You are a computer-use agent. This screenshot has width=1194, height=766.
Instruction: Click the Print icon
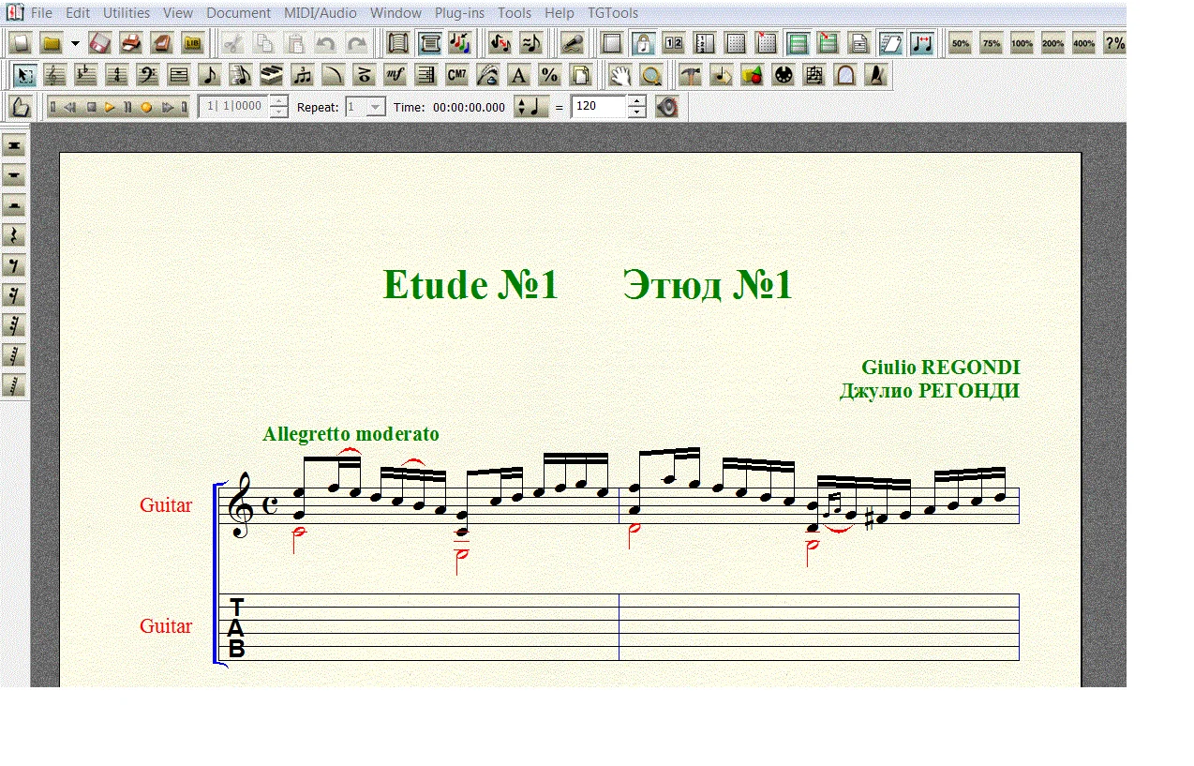tap(131, 43)
